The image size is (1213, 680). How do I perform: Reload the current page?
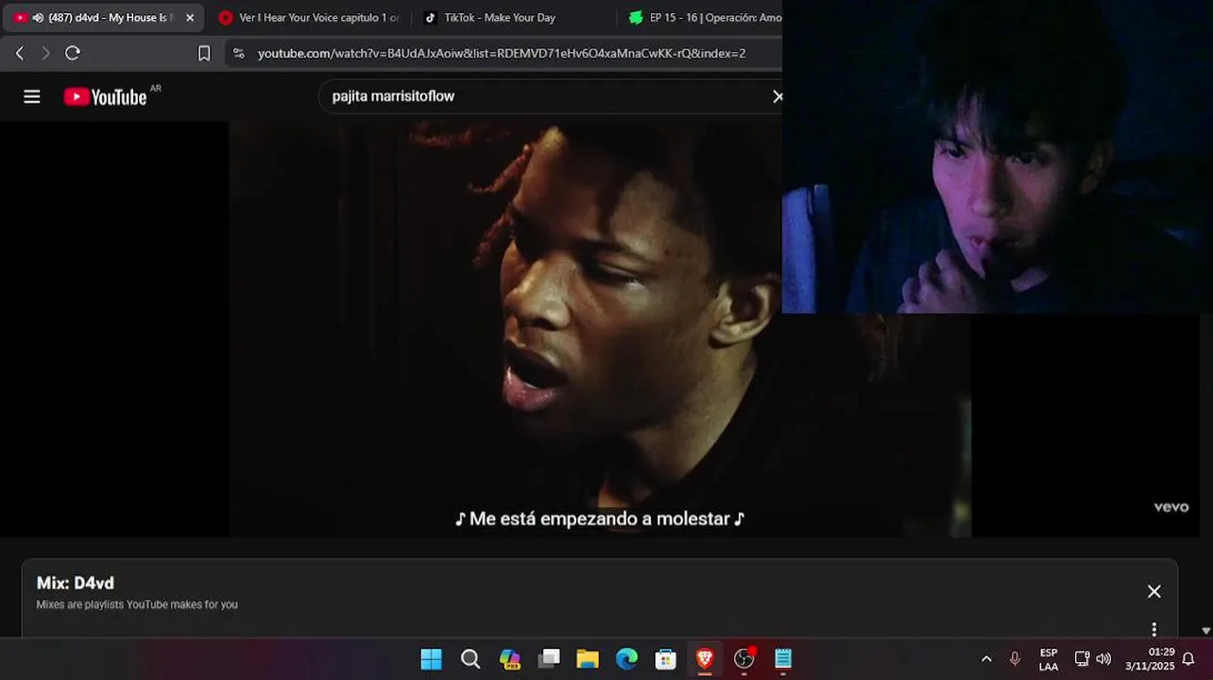tap(73, 53)
